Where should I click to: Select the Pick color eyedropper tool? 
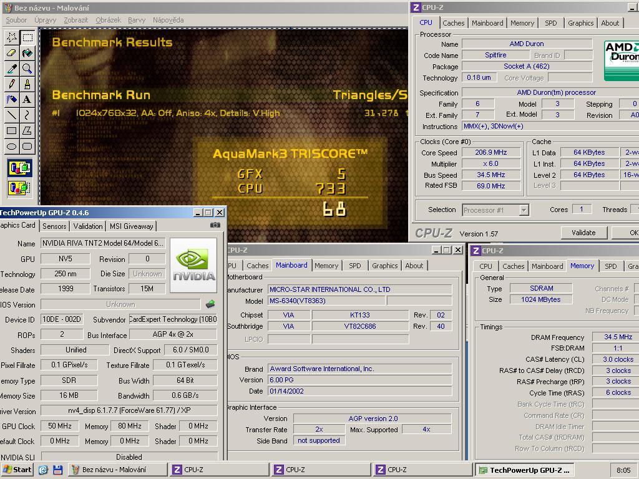(11, 69)
